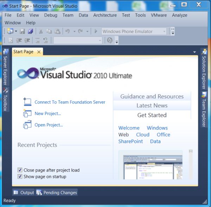Click the Welcome link under Get Started

tap(129, 128)
